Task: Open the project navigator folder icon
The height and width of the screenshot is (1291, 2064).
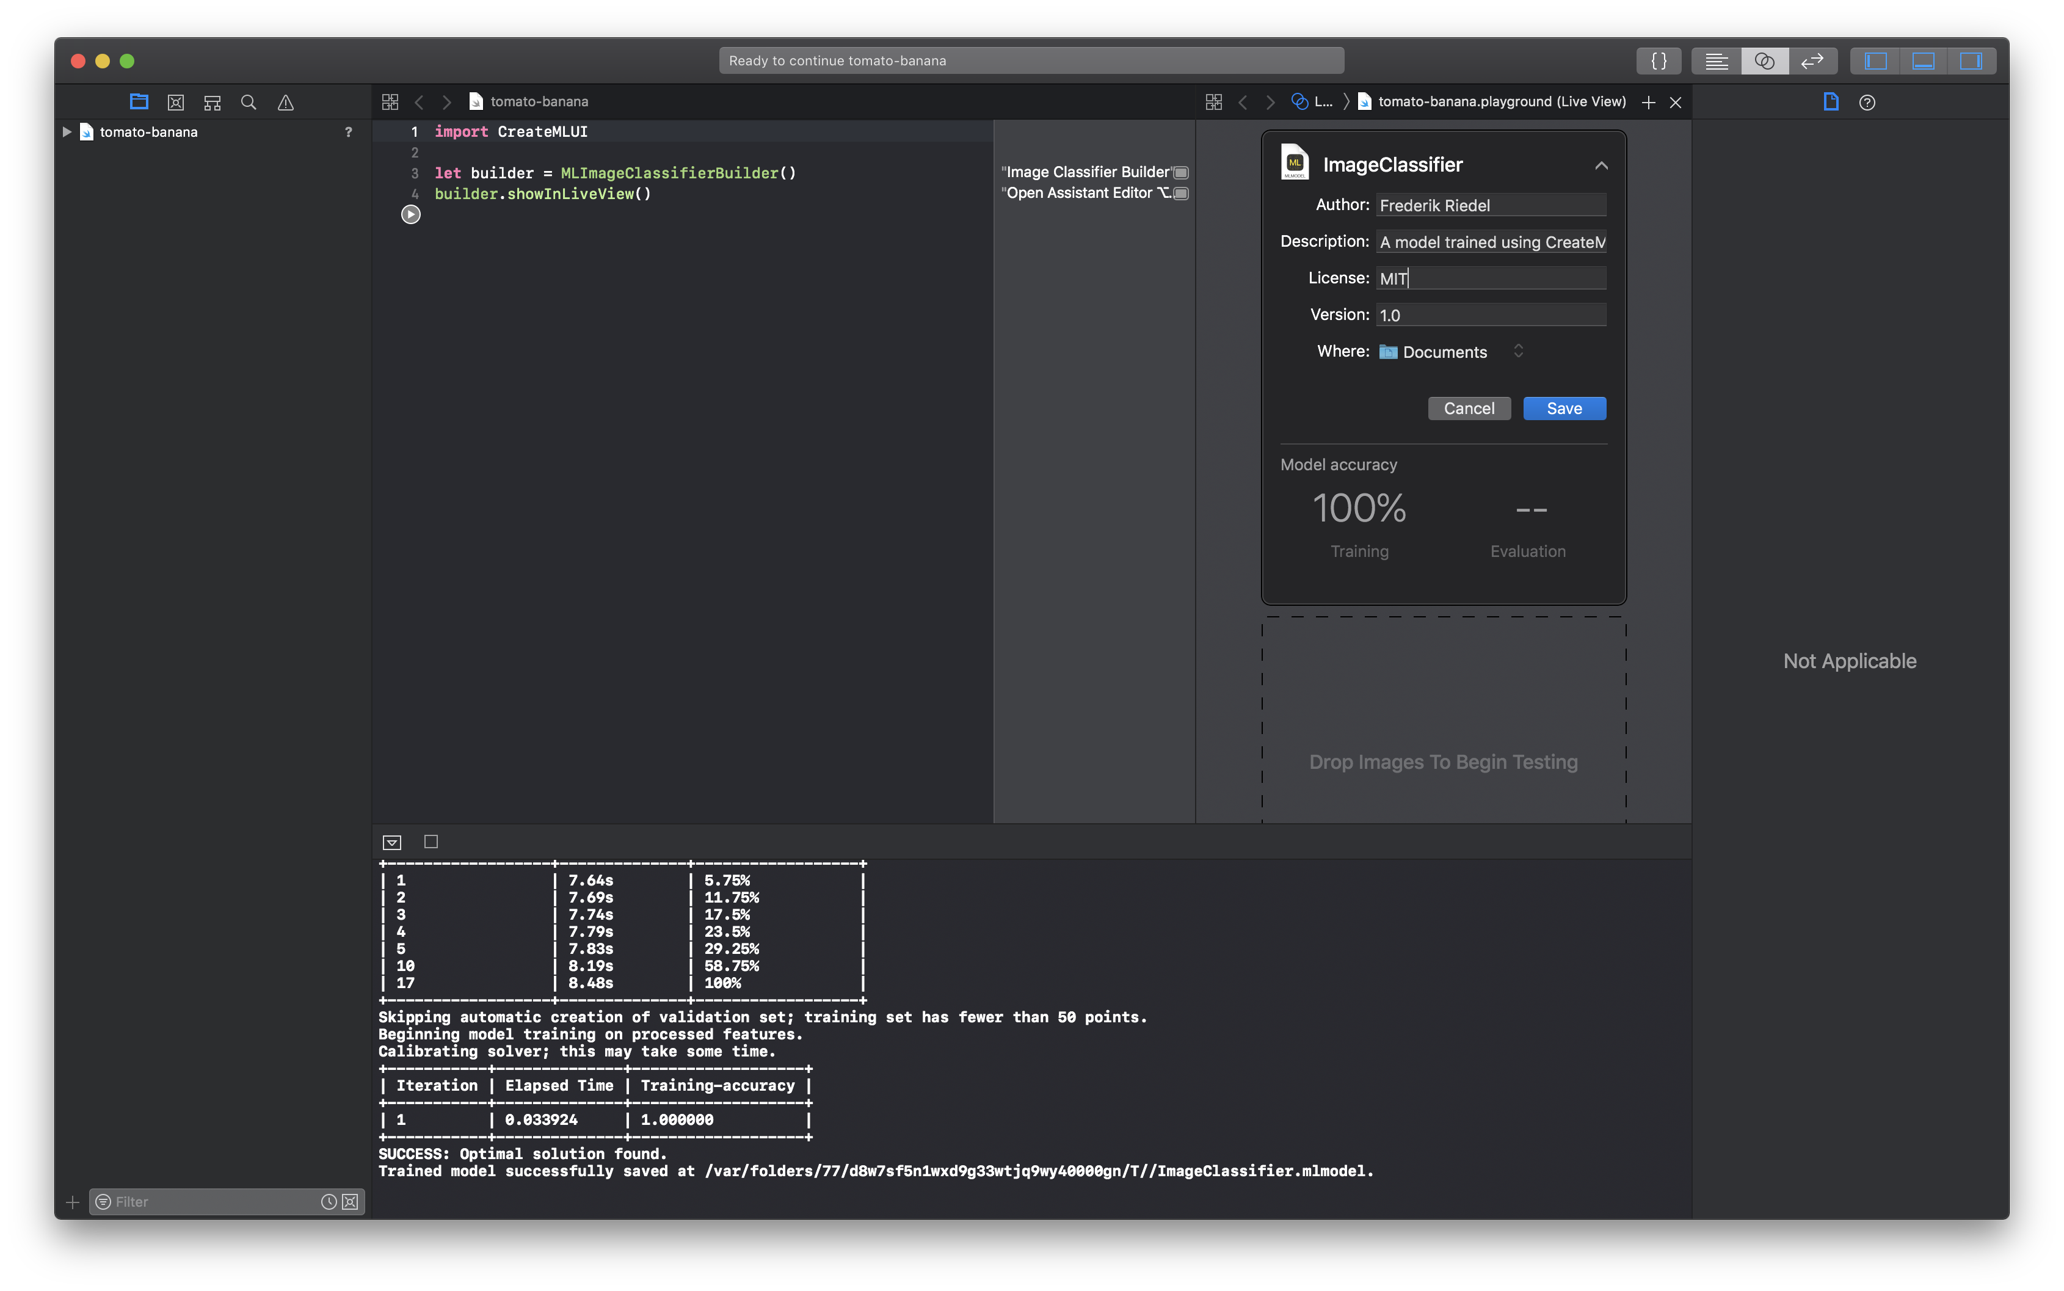Action: [139, 101]
